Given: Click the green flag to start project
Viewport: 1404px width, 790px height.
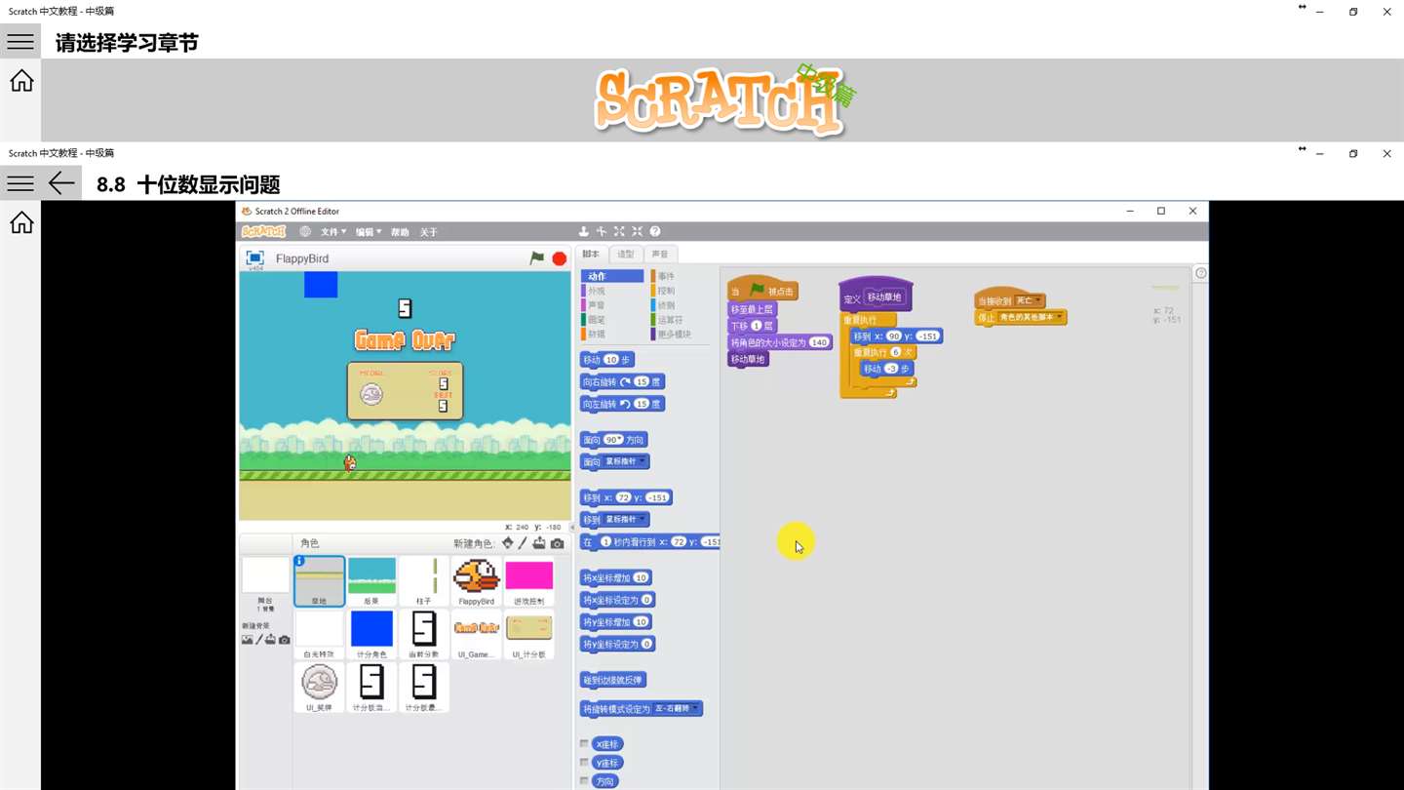Looking at the screenshot, I should click(x=536, y=258).
